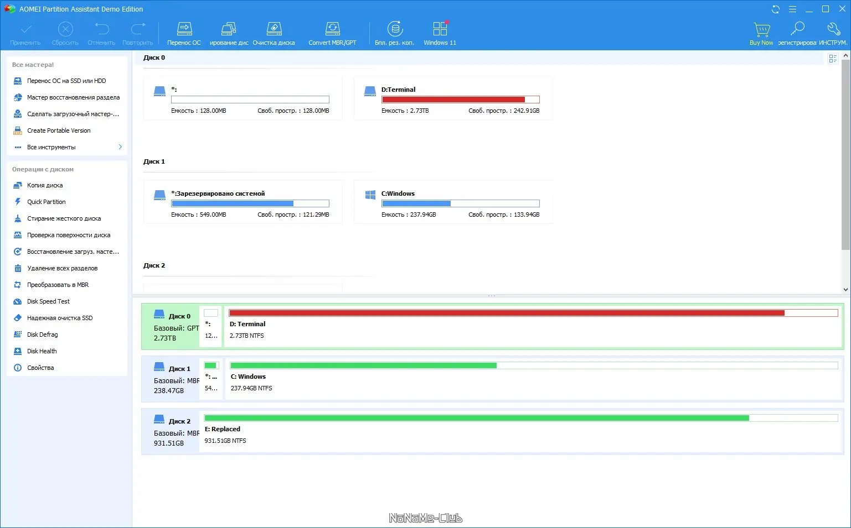Click the Диск 1 heading in upper panel
Viewport: 851px width, 528px height.
tap(154, 161)
